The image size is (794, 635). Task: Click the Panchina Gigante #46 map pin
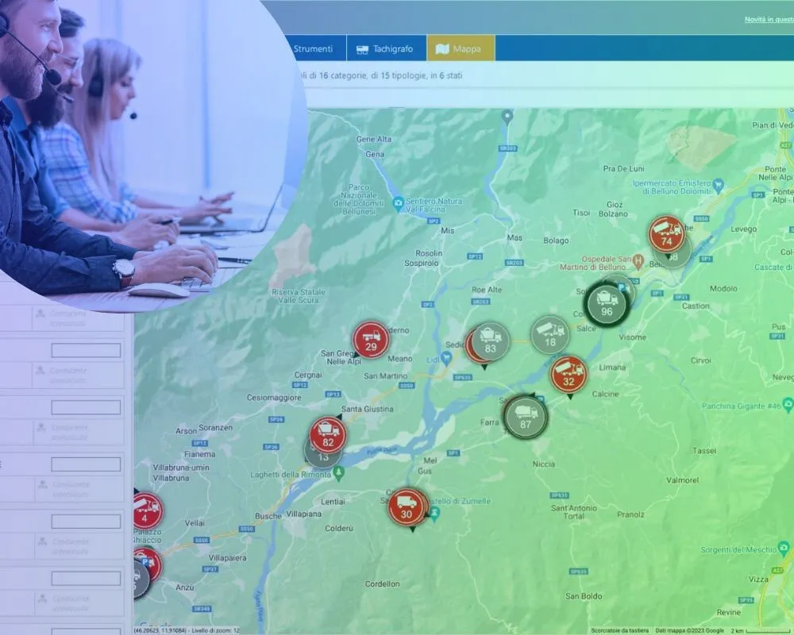click(787, 406)
